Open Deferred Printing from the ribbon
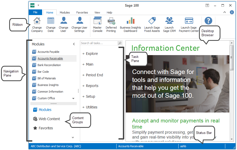 point(111,21)
